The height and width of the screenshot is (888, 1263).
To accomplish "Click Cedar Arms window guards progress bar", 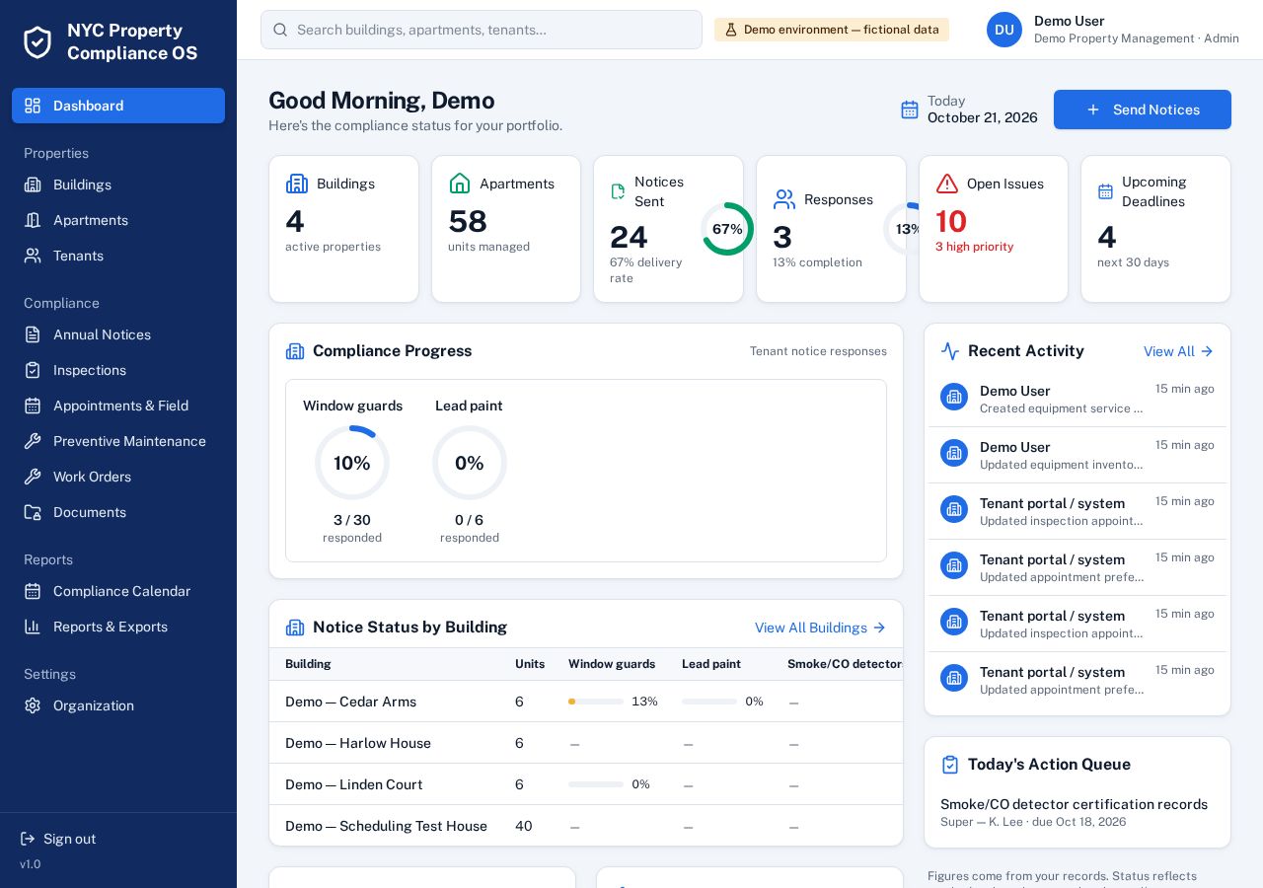I will tap(596, 702).
